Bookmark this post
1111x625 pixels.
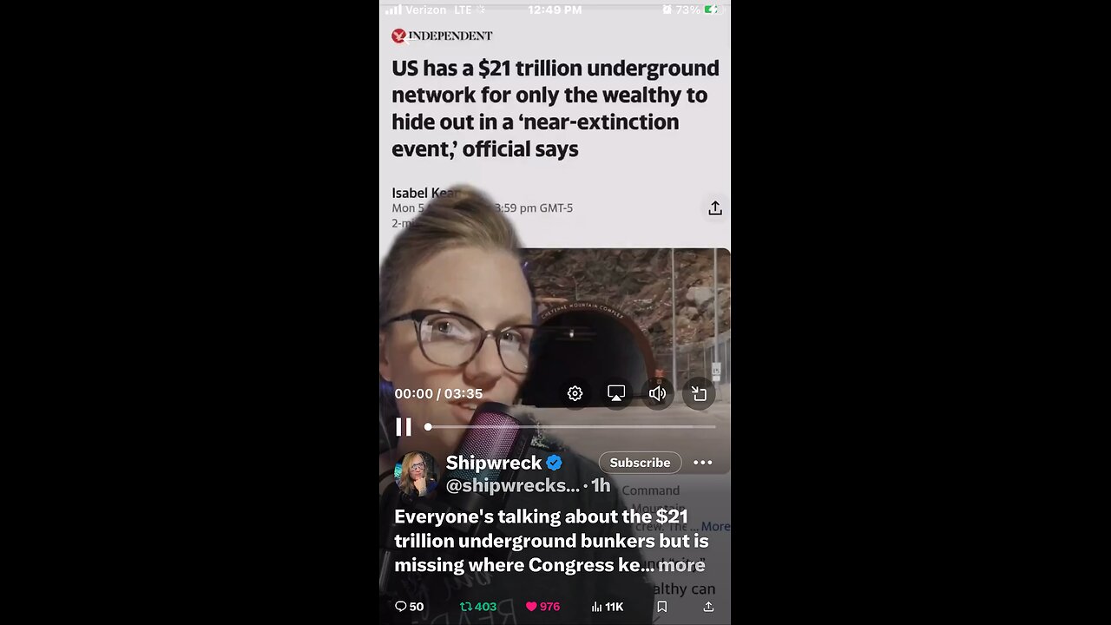click(661, 607)
